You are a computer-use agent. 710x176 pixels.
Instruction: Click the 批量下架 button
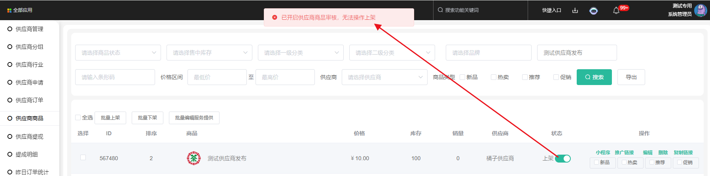coord(148,118)
